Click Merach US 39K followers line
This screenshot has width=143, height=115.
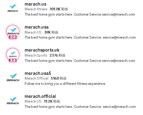[x=41, y=32]
